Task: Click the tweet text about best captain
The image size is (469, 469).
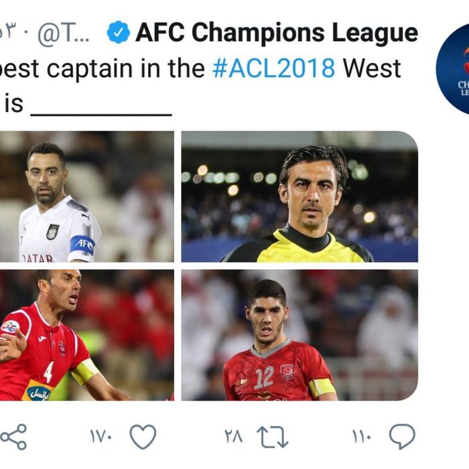Action: pyautogui.click(x=200, y=86)
